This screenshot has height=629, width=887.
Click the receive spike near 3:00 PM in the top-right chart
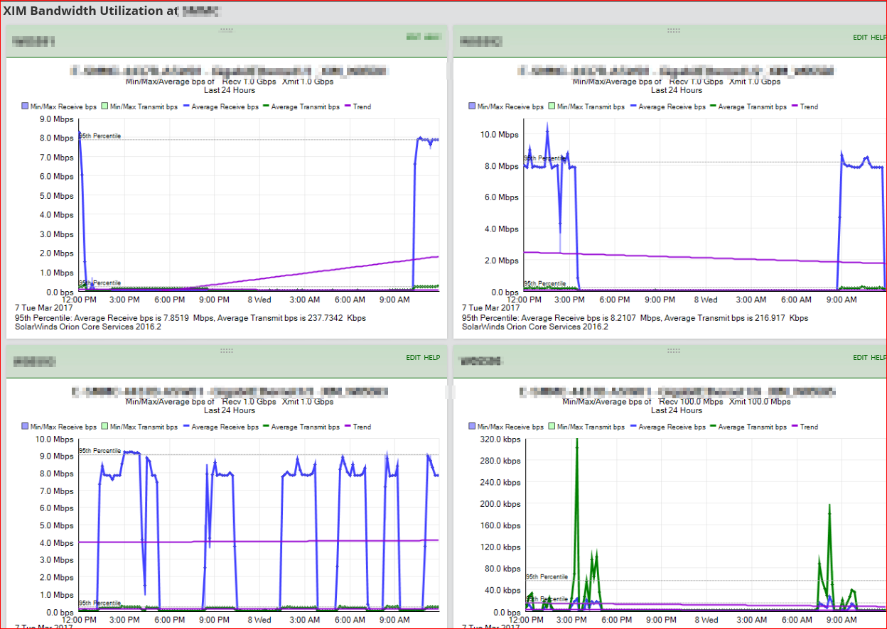point(547,126)
